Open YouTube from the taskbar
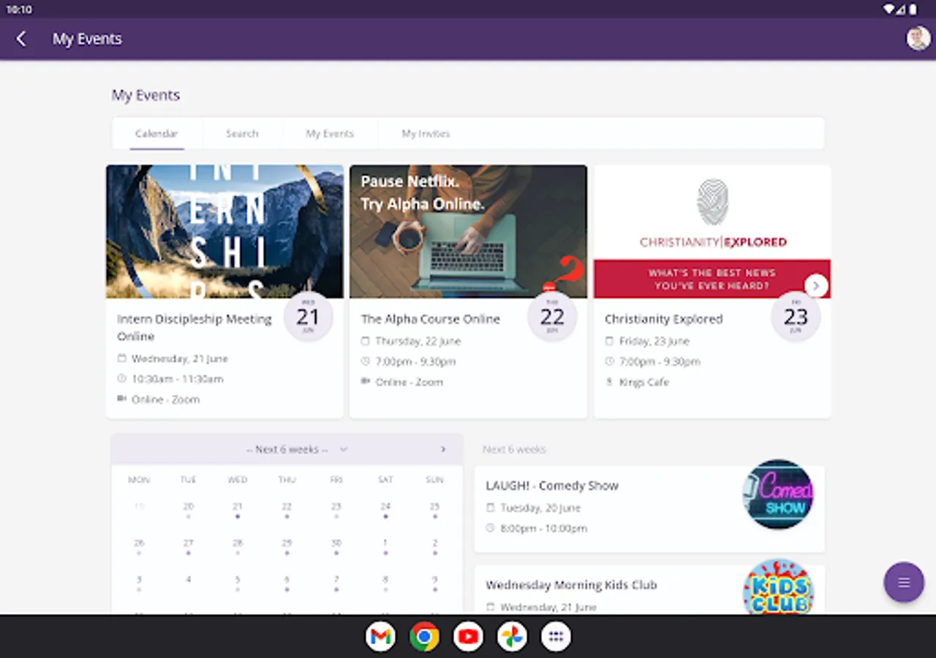Screen dimensions: 936x658 click(468, 637)
